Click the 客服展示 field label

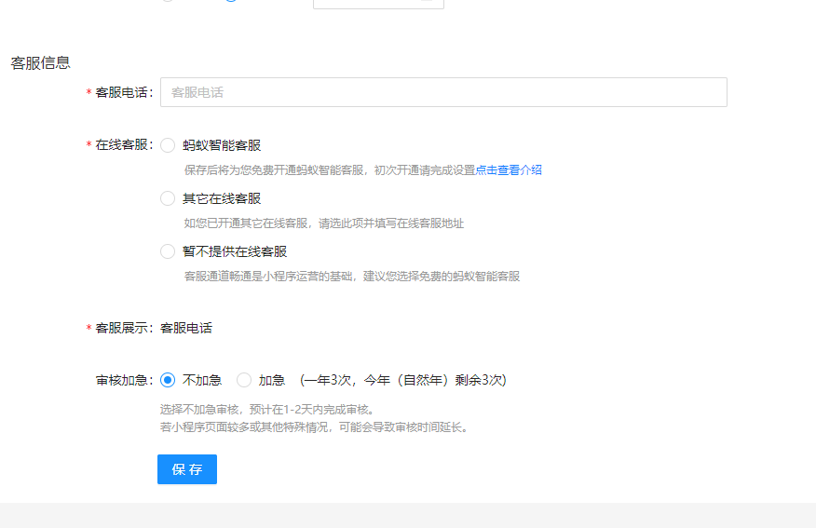(x=123, y=328)
